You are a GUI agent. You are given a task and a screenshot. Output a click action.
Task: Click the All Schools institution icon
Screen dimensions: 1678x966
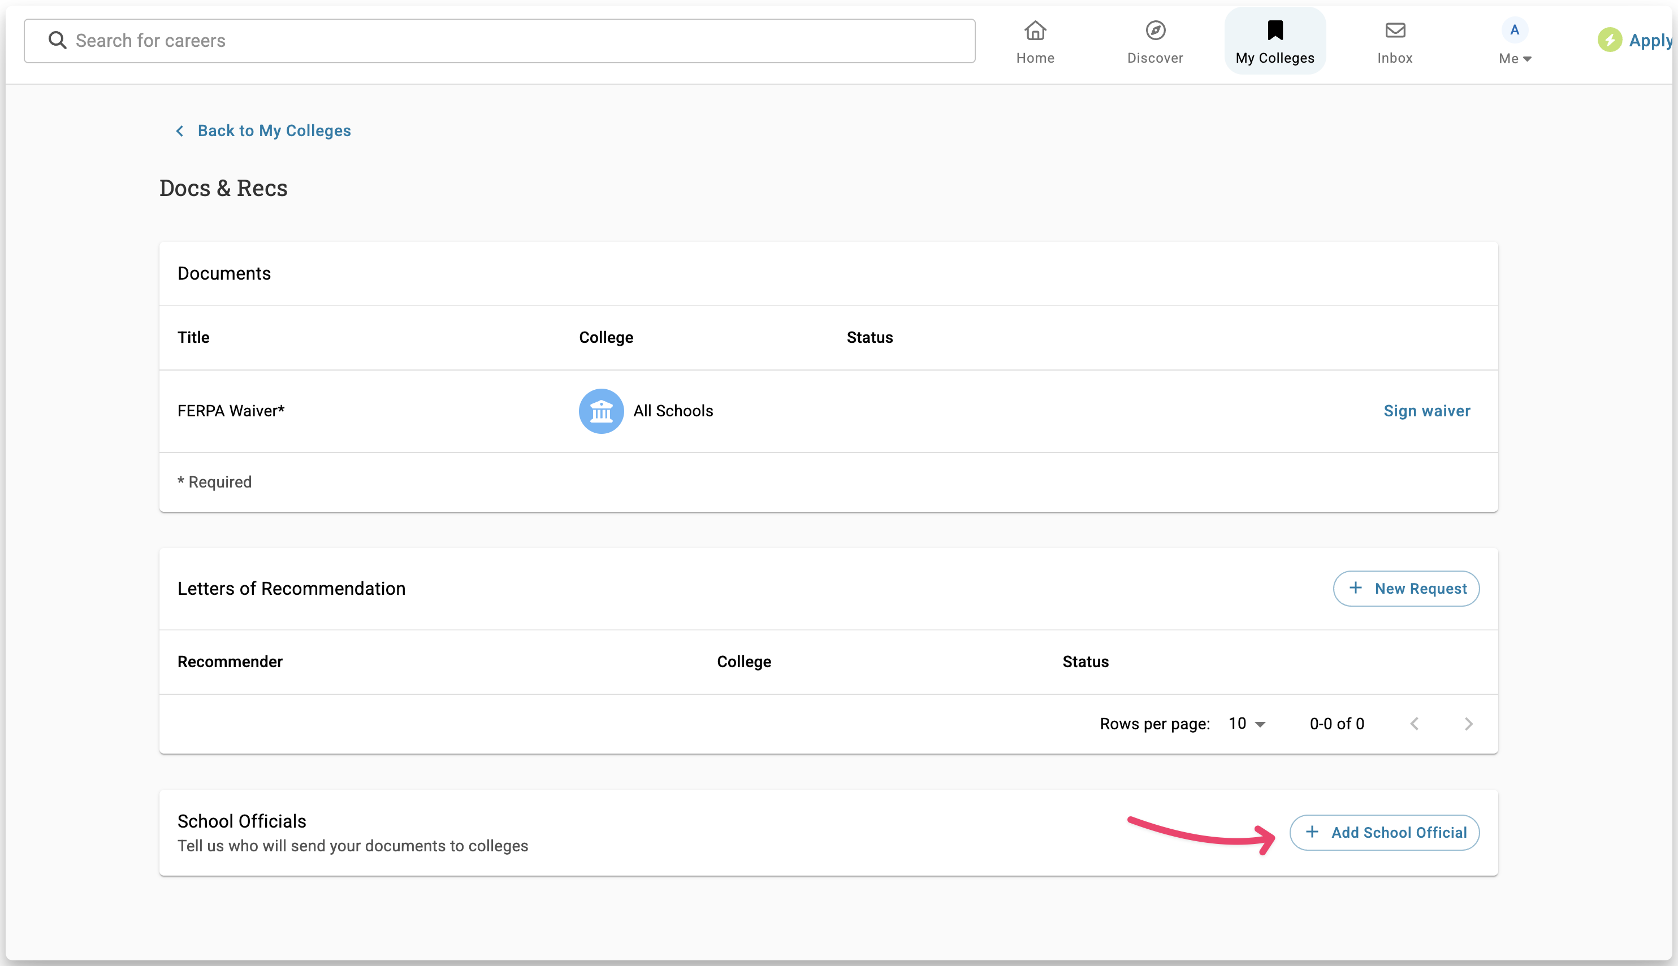click(601, 411)
